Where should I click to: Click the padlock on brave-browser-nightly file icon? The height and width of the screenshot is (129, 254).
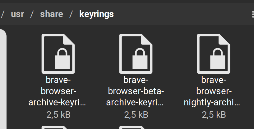tap(218, 58)
